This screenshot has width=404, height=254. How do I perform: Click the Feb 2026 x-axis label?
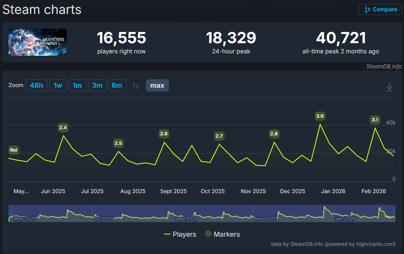tap(374, 191)
